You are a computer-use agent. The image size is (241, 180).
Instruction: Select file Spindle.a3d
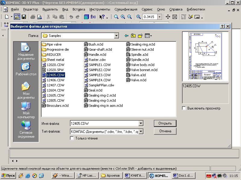click(x=137, y=55)
